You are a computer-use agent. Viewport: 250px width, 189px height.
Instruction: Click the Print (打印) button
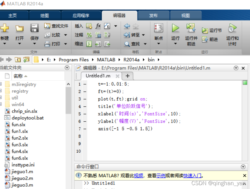[x=52, y=44]
